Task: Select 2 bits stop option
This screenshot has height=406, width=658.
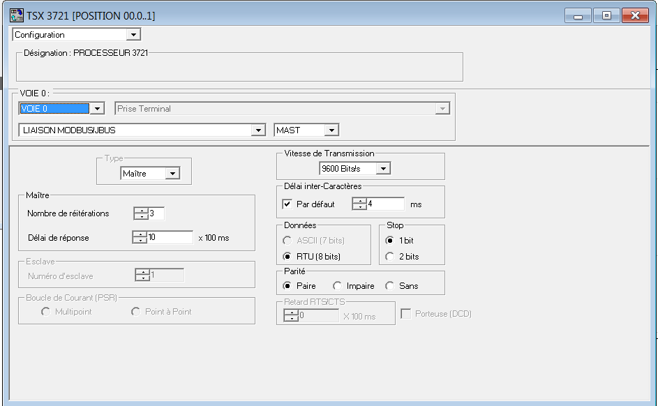Action: tap(390, 256)
